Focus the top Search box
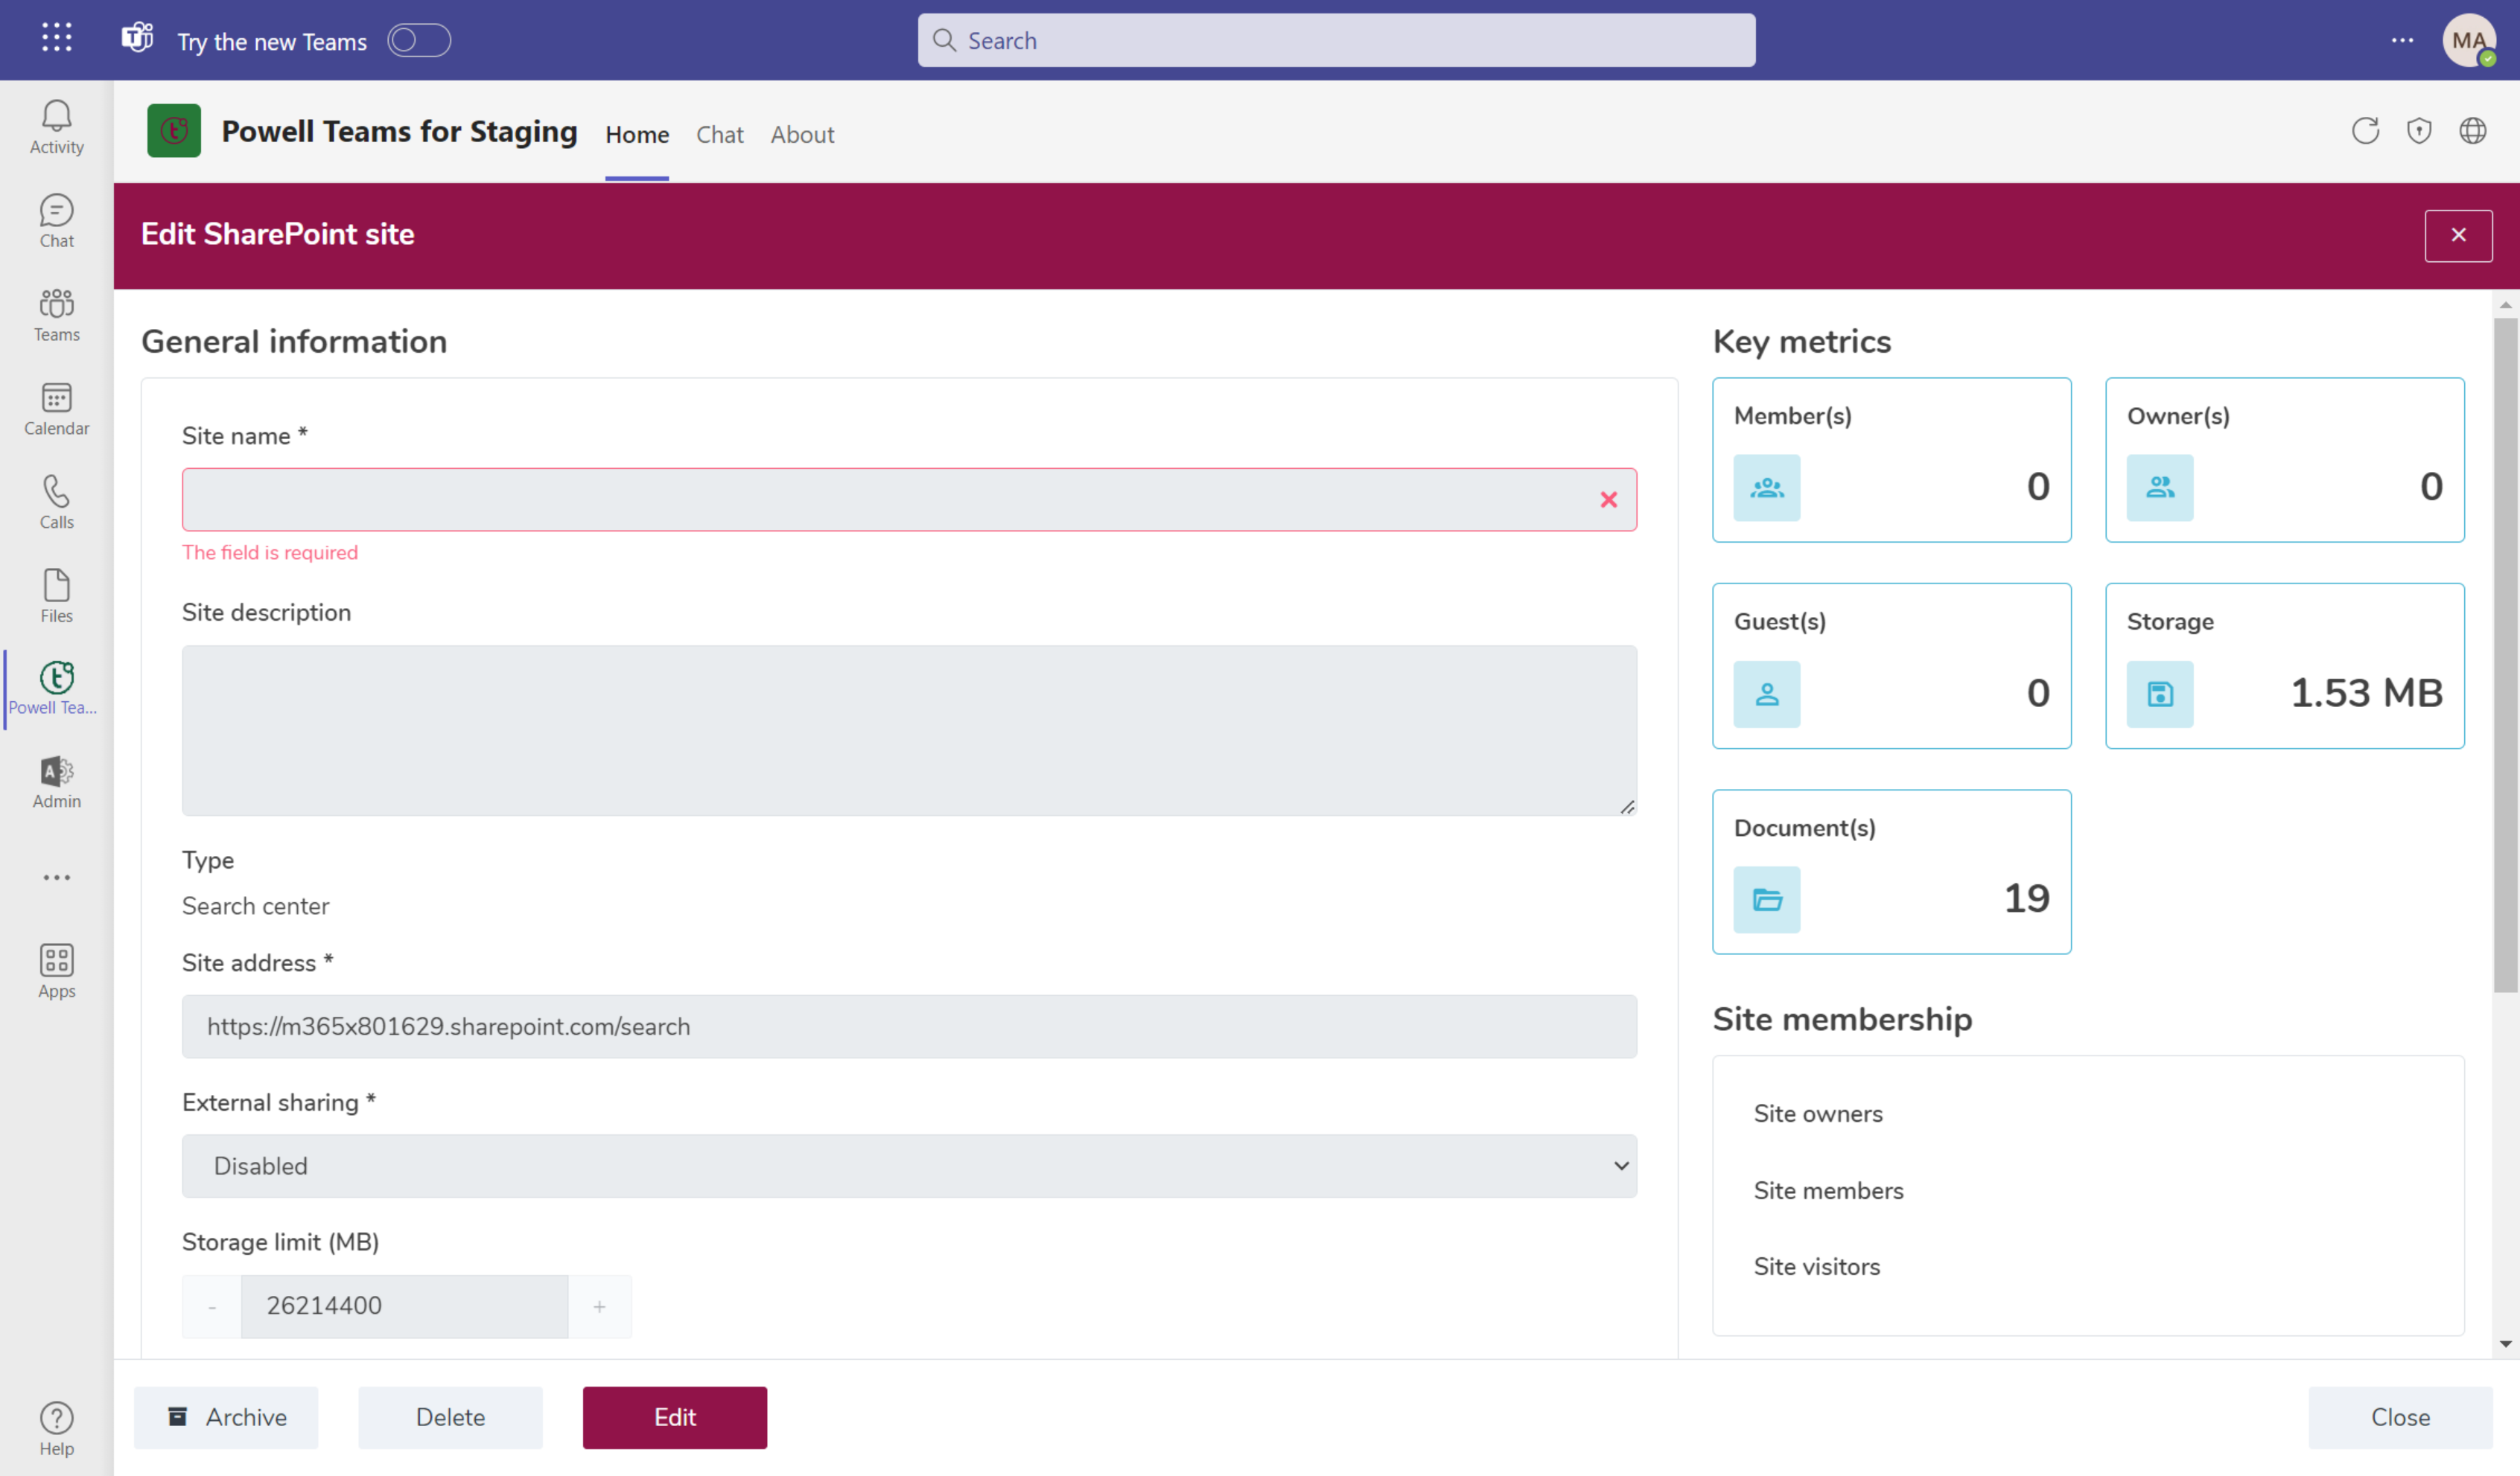 click(x=1336, y=40)
